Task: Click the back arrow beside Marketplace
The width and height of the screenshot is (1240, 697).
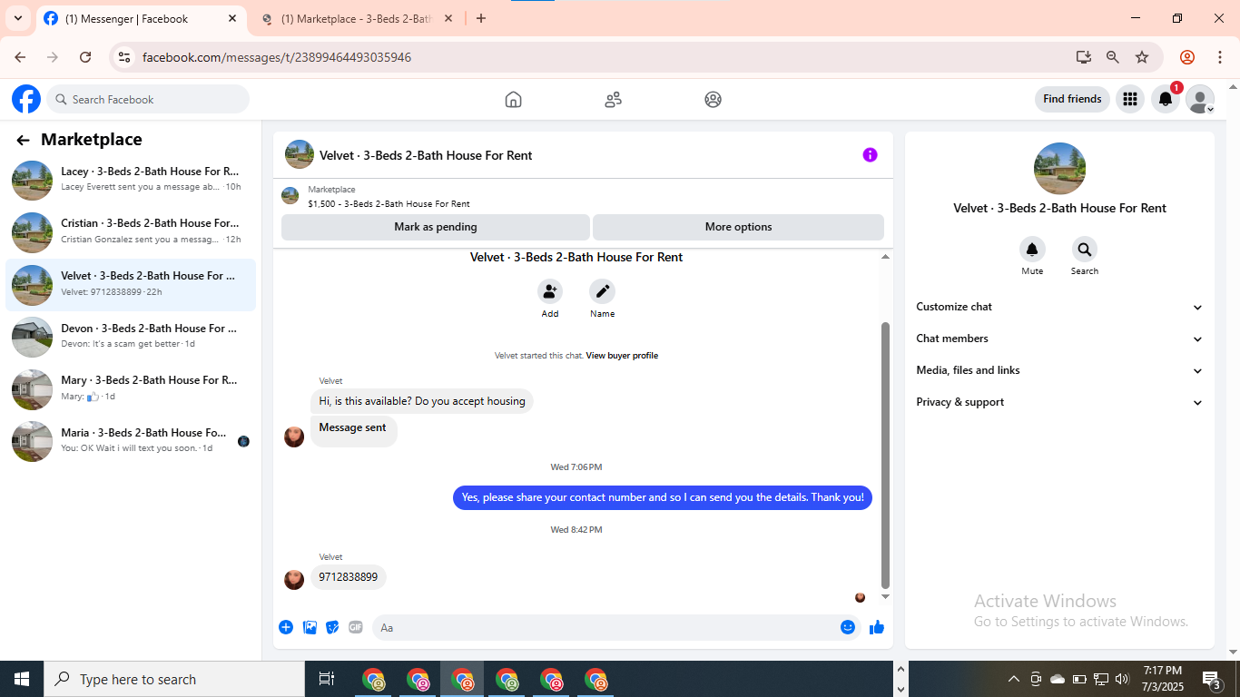Action: click(23, 140)
